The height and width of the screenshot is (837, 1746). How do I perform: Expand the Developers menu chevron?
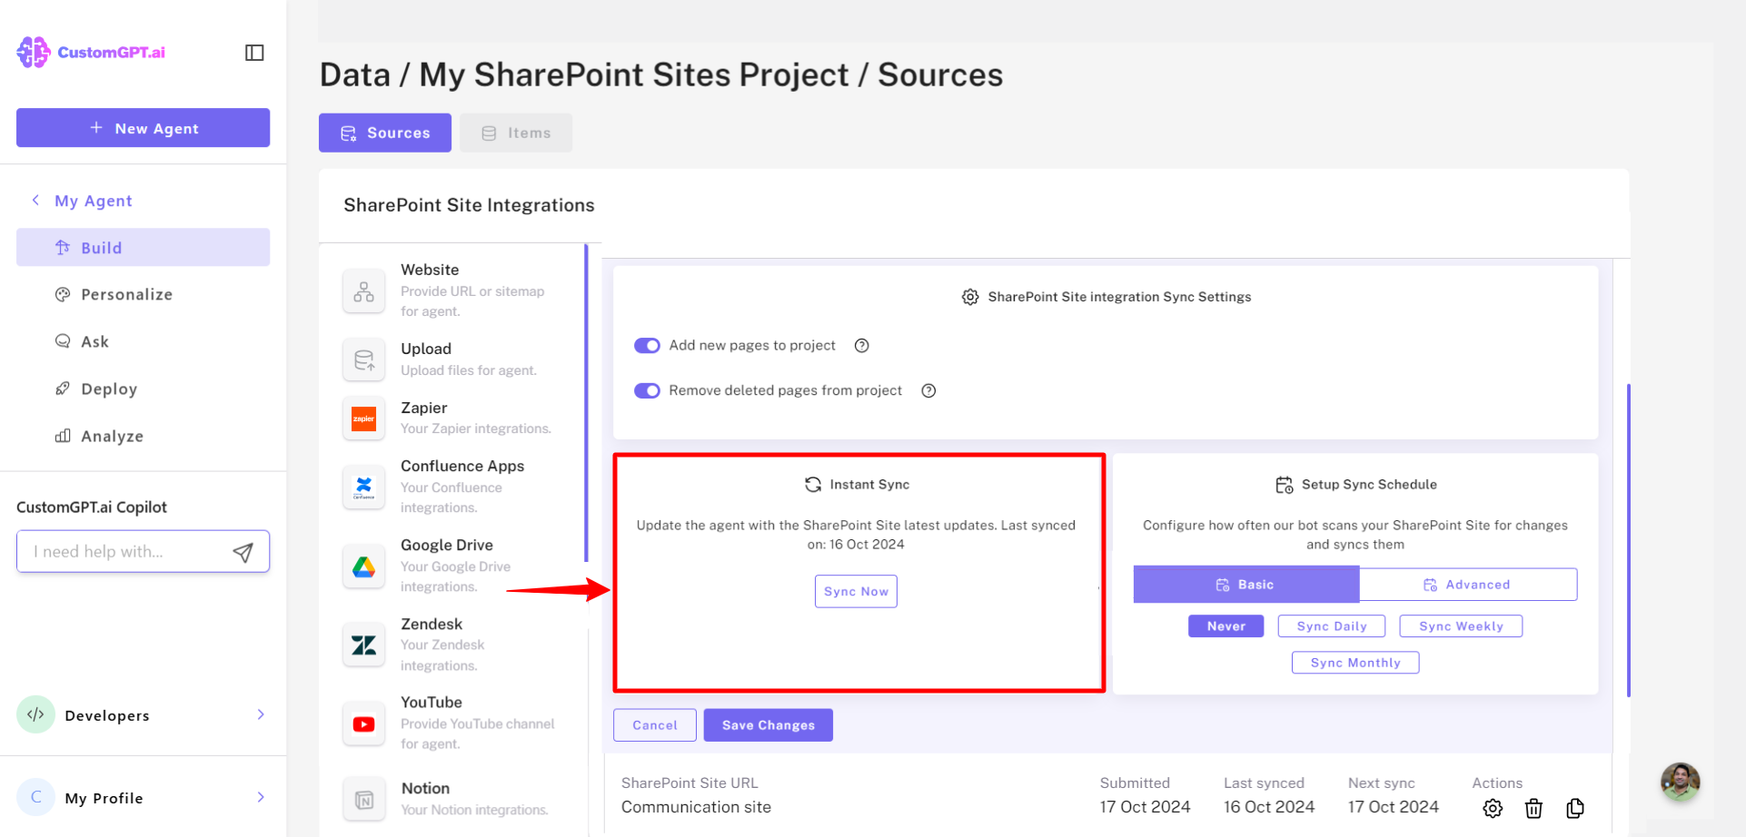coord(261,714)
